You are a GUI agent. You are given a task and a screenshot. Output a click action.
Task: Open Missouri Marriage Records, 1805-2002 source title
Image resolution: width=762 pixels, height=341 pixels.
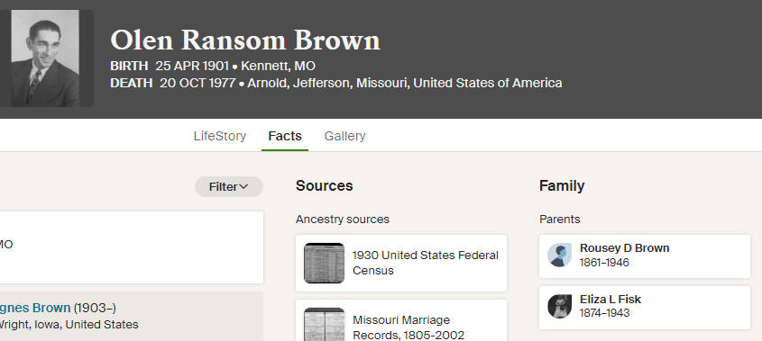coord(409,328)
